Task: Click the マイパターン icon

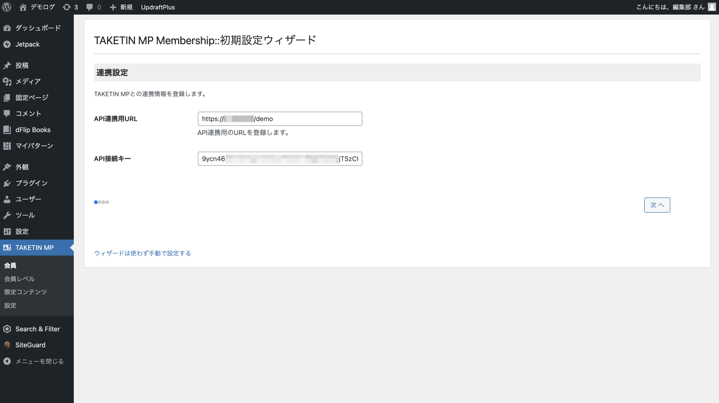Action: (7, 146)
